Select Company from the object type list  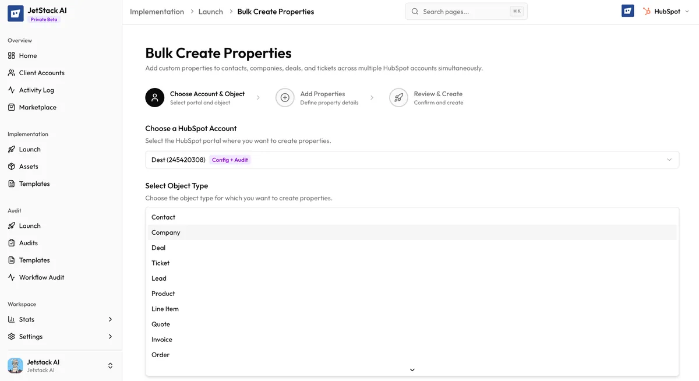point(165,232)
